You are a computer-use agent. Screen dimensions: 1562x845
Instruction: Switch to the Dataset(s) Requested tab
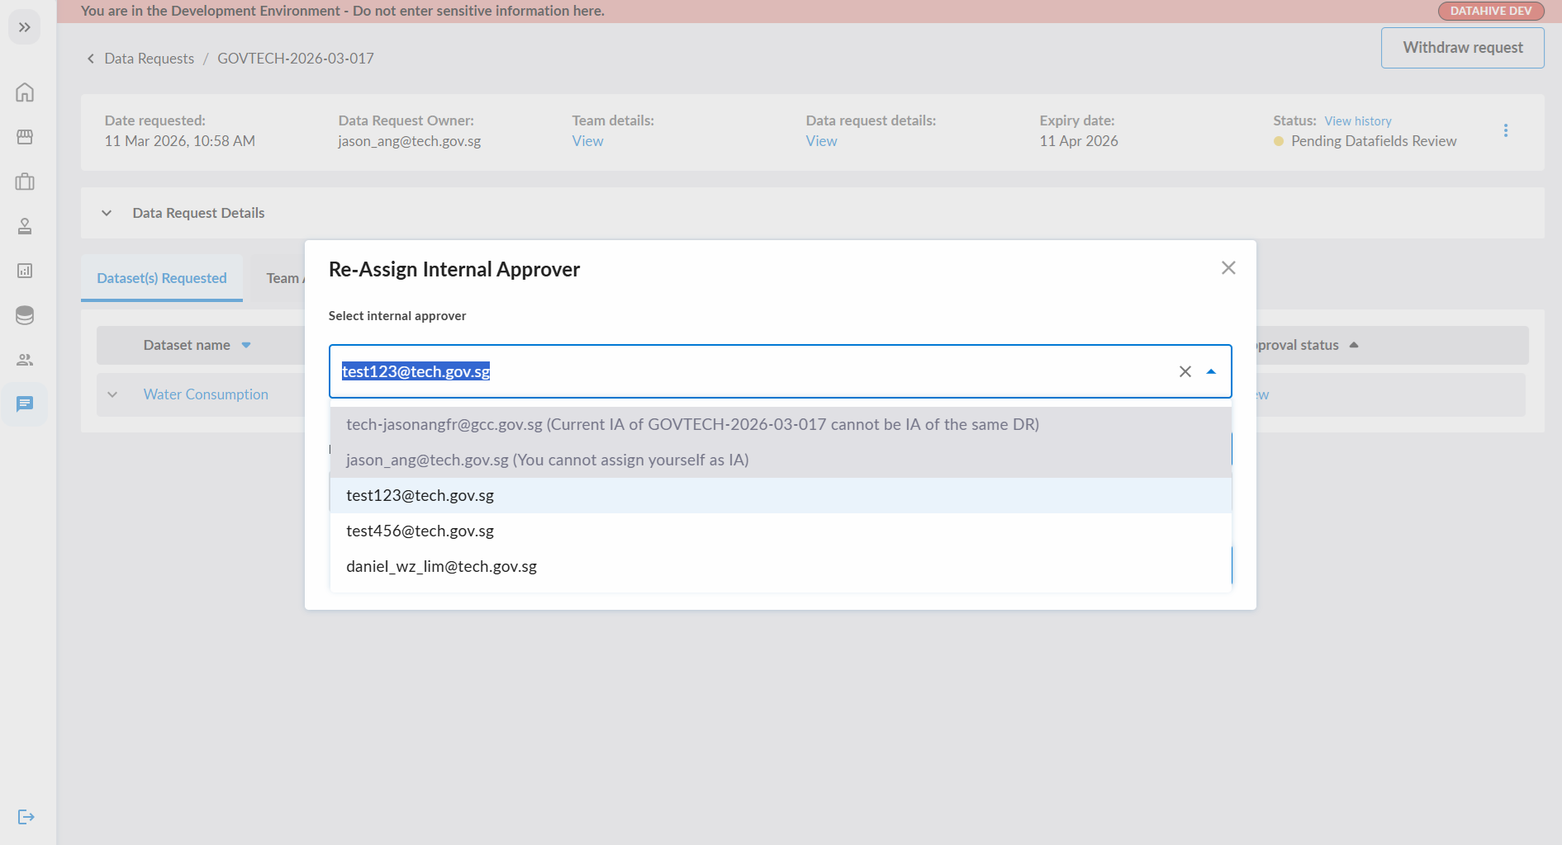point(162,278)
